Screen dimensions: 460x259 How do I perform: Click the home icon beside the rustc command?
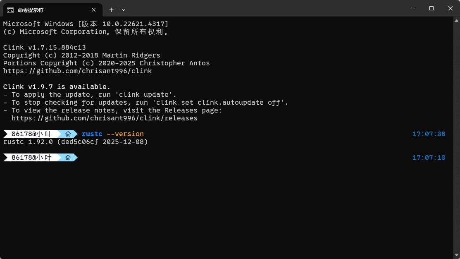(x=68, y=134)
